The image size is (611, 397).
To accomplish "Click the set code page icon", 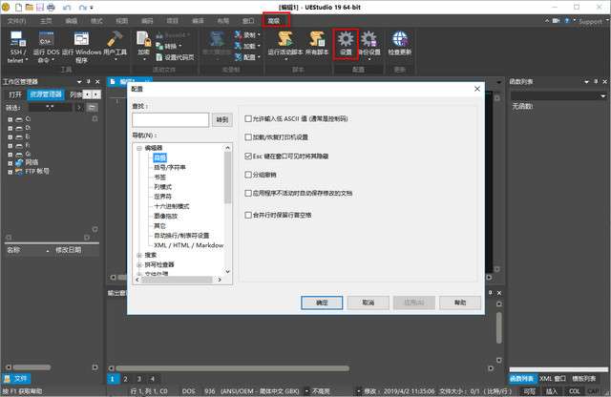I will [x=159, y=57].
